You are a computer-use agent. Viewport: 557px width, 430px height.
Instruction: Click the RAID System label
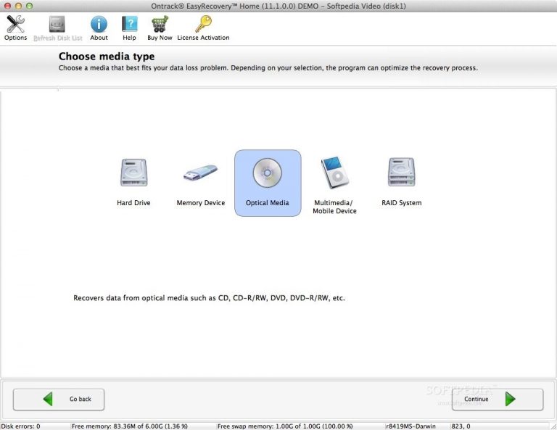(x=401, y=203)
